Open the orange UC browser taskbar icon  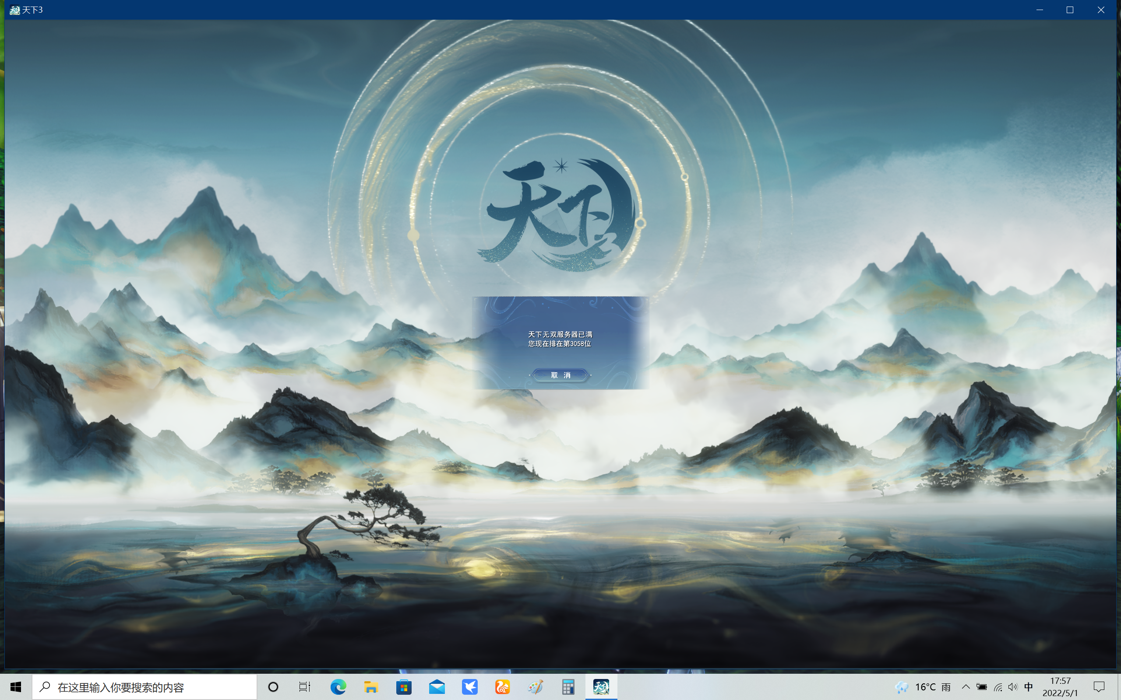pyautogui.click(x=502, y=687)
